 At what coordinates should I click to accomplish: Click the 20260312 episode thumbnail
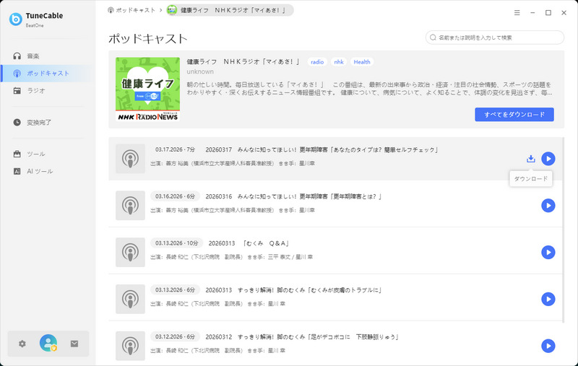(131, 346)
